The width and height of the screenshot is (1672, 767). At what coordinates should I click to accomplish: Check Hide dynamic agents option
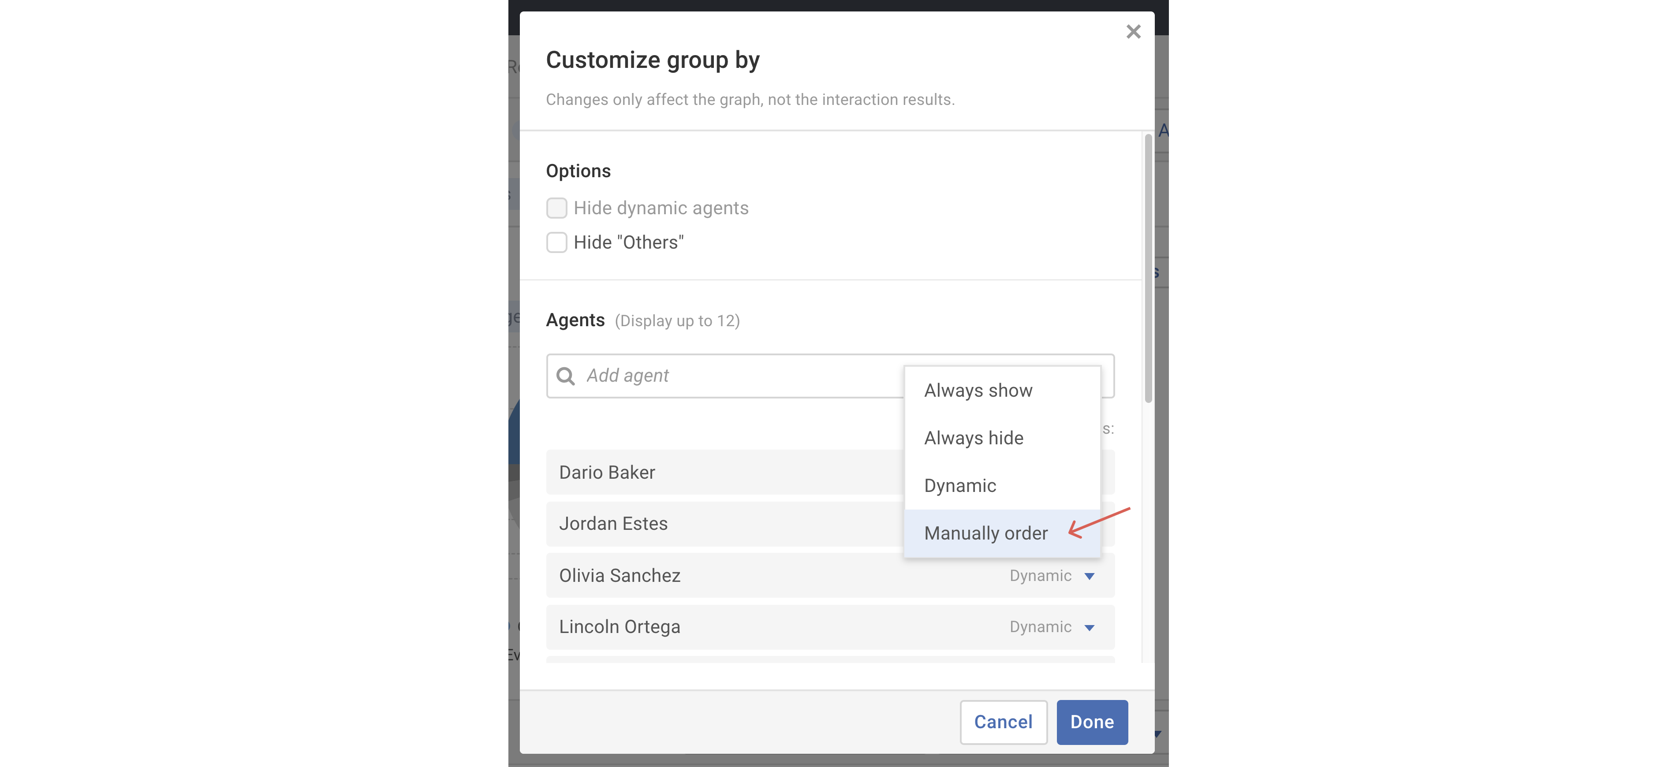tap(556, 209)
